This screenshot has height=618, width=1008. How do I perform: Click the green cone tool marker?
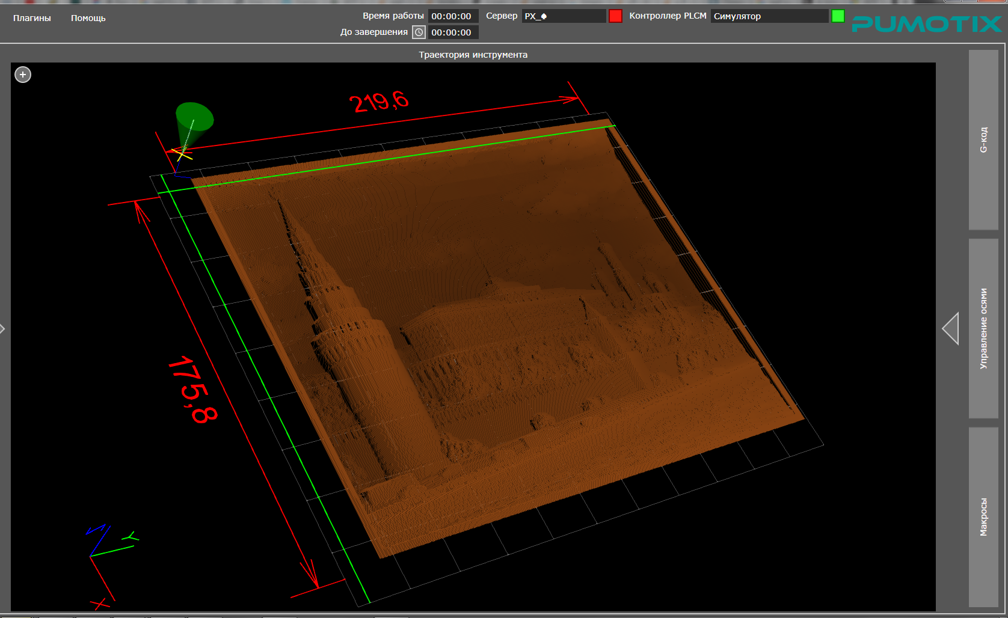coord(194,118)
